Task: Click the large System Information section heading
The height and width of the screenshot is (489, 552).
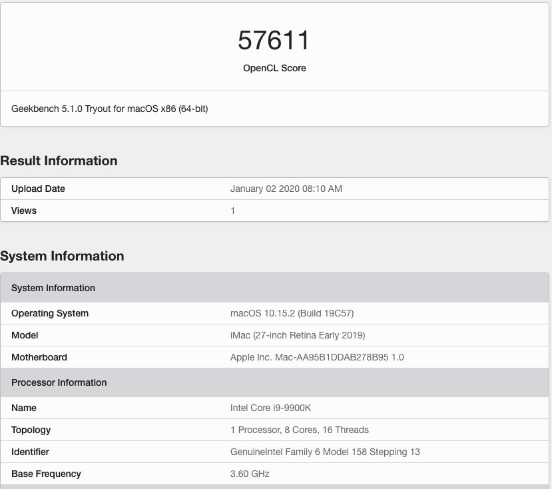Action: click(62, 256)
